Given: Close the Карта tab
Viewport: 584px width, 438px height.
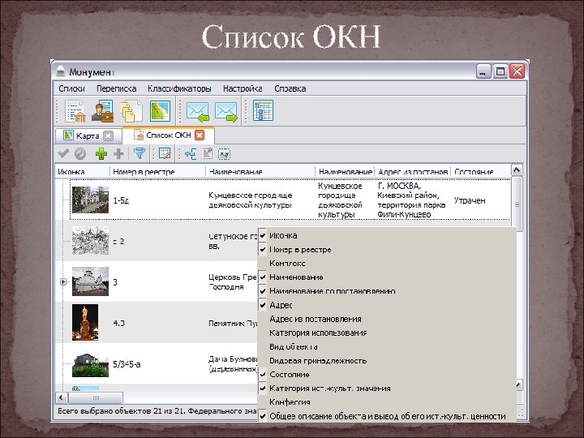Looking at the screenshot, I should click(108, 135).
